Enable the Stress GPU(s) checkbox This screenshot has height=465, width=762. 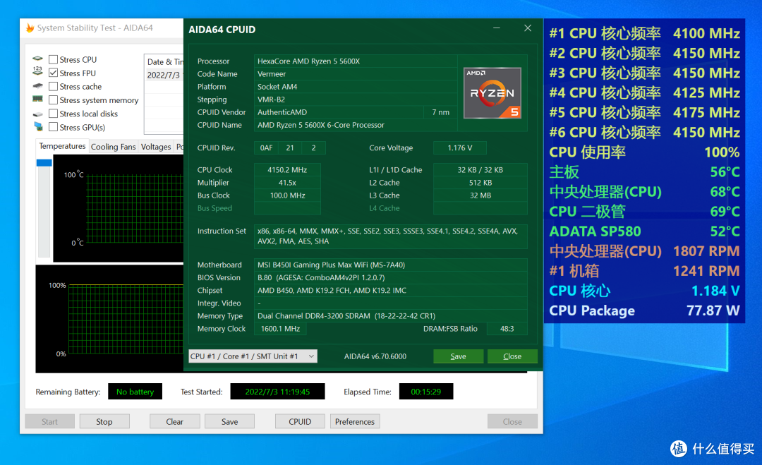point(54,127)
